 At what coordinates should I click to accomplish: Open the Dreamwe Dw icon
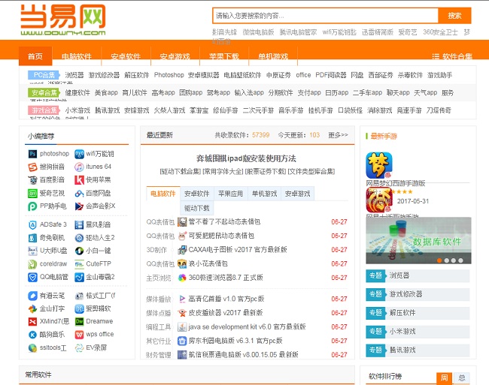[x=79, y=321]
